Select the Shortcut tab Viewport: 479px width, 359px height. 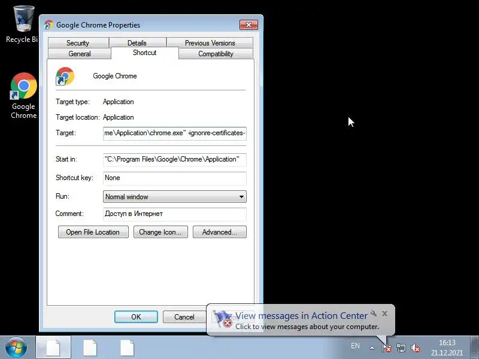[x=145, y=53]
